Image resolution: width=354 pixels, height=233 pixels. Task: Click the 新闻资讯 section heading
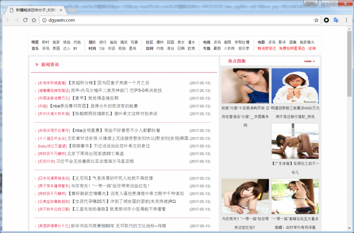coord(50,64)
